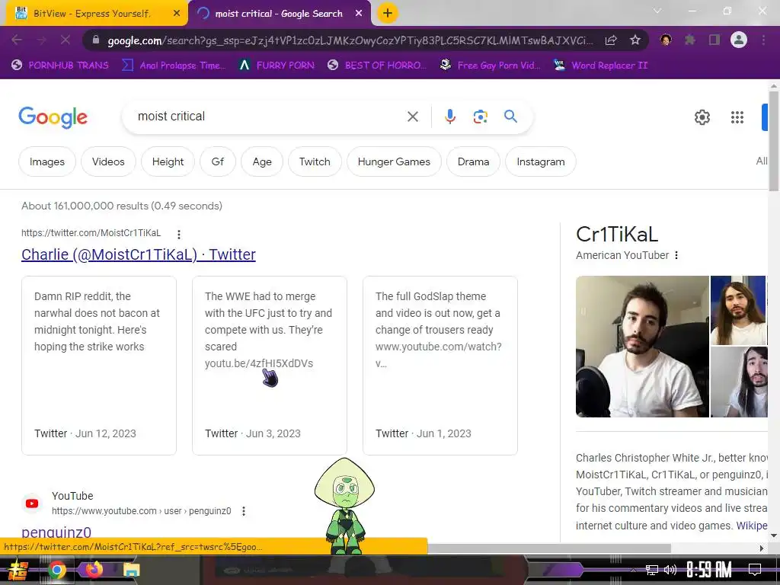Image resolution: width=780 pixels, height=585 pixels.
Task: Open the youtu.be/4zfHI5XdDVs tweet link
Action: click(x=259, y=363)
